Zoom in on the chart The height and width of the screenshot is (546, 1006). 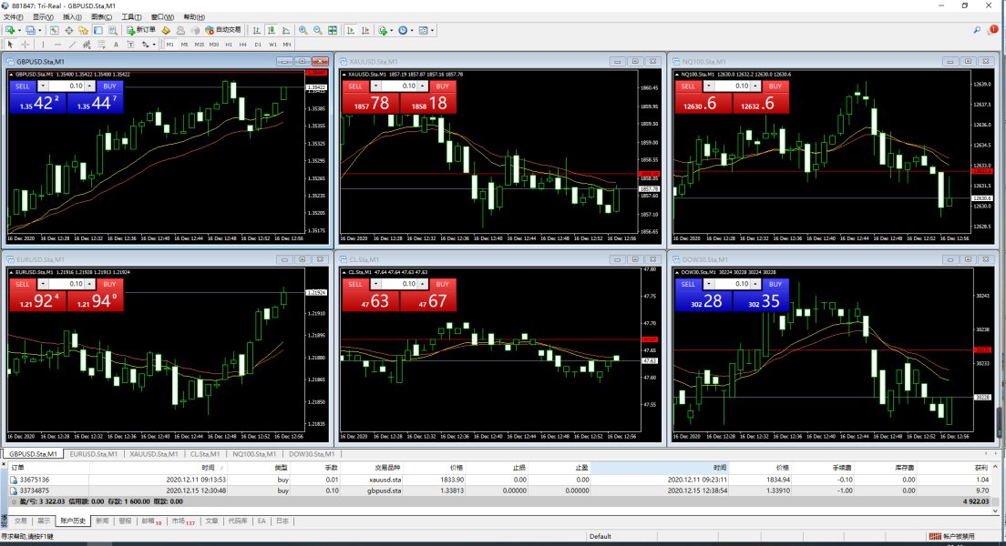(x=303, y=30)
